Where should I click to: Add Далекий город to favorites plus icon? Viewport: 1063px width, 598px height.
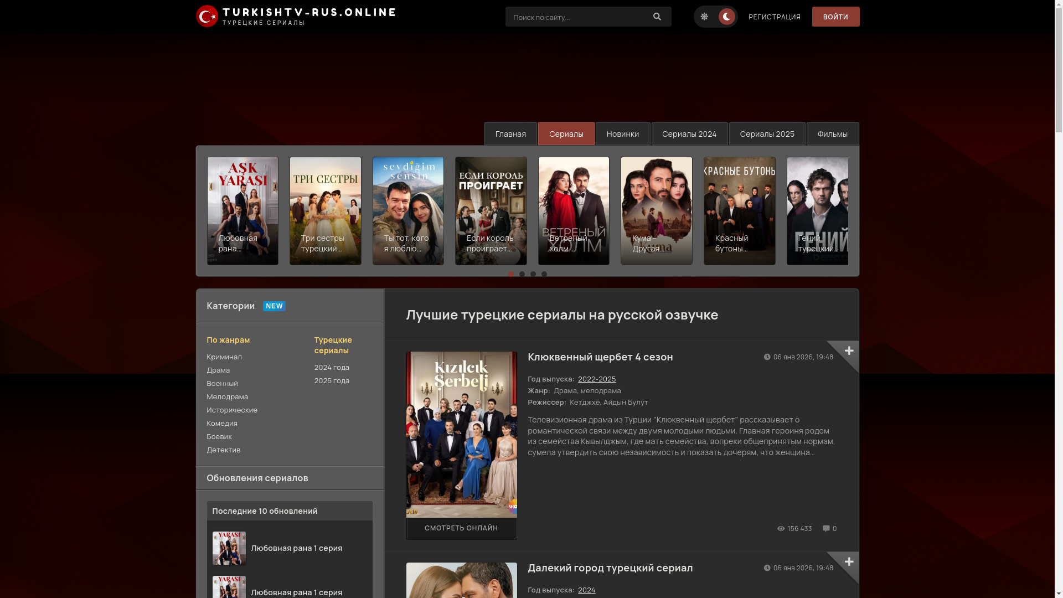click(849, 561)
